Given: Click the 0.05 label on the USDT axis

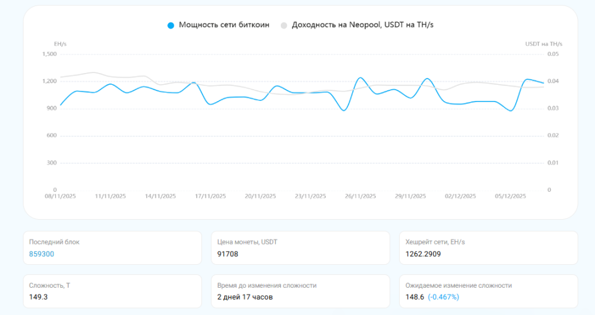Looking at the screenshot, I should (553, 54).
